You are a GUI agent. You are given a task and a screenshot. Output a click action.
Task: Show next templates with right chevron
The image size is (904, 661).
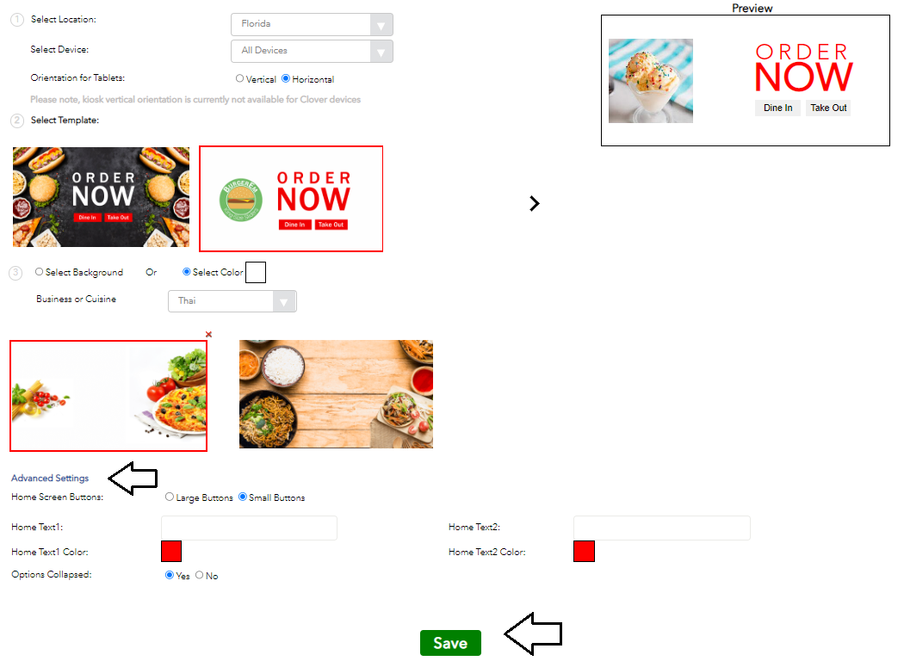535,203
